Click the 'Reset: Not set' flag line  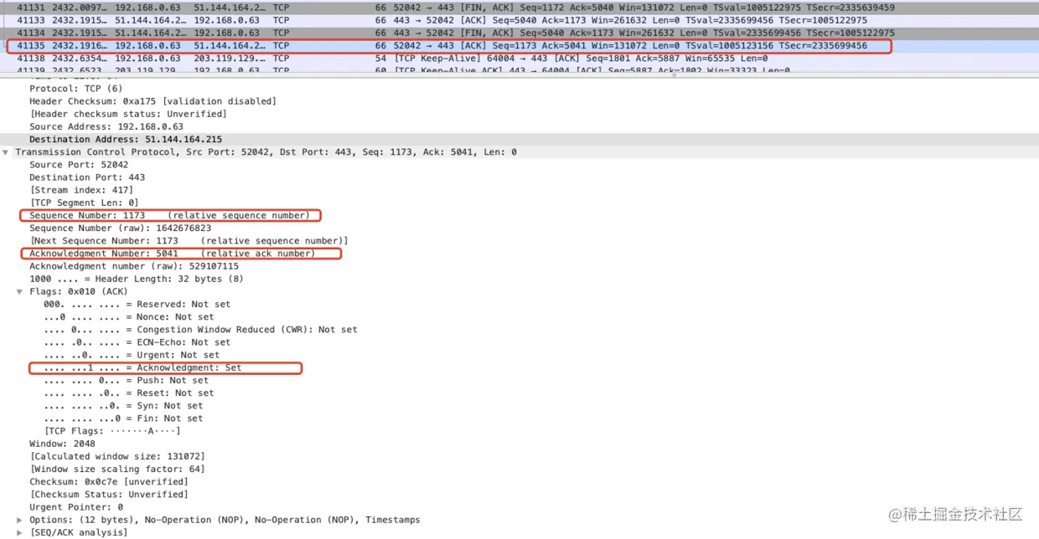(x=128, y=393)
